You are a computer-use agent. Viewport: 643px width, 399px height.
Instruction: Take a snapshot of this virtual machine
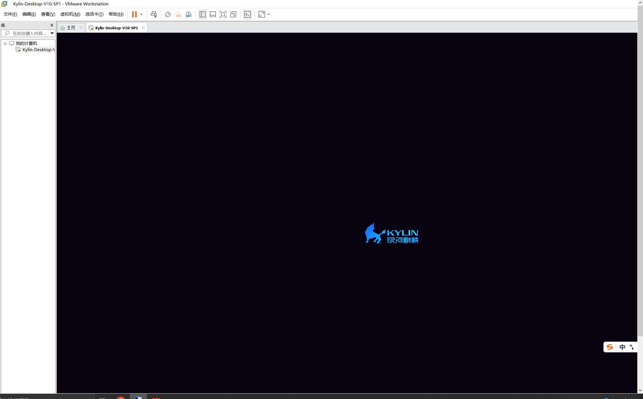tap(168, 14)
